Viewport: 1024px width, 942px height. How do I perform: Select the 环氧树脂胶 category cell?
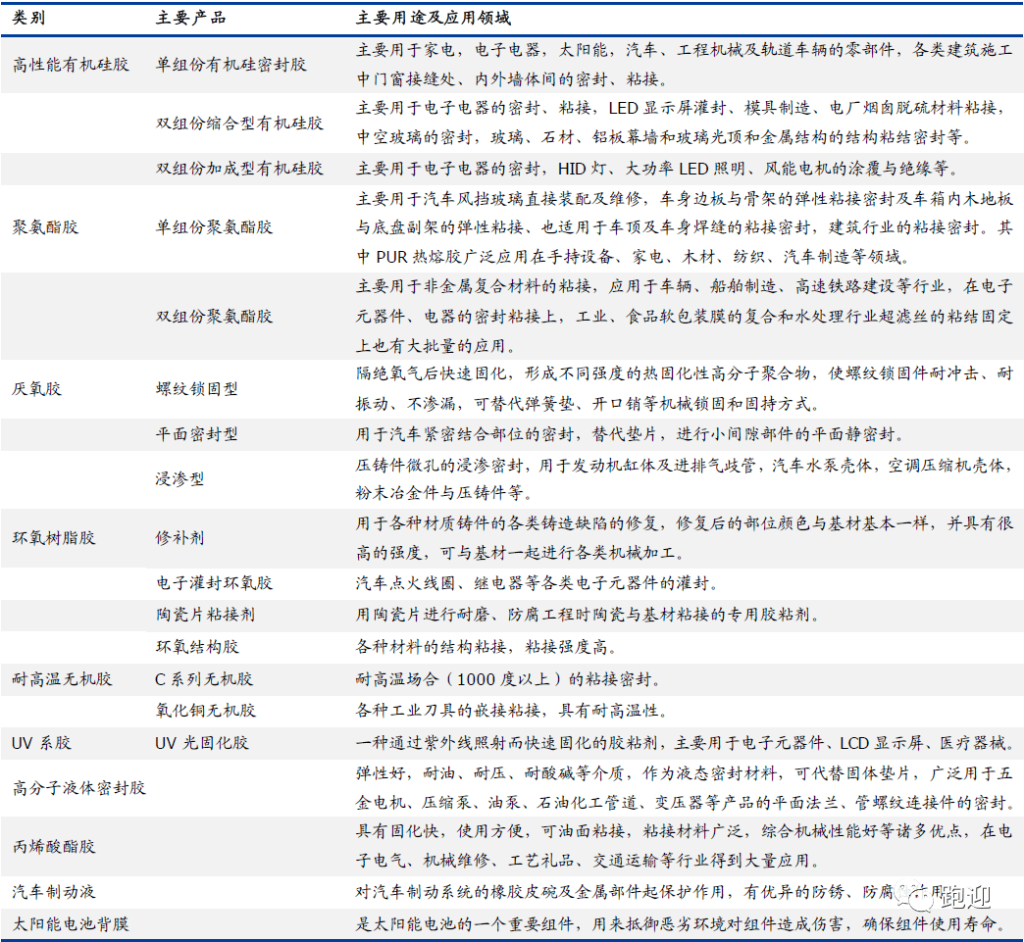[x=54, y=538]
